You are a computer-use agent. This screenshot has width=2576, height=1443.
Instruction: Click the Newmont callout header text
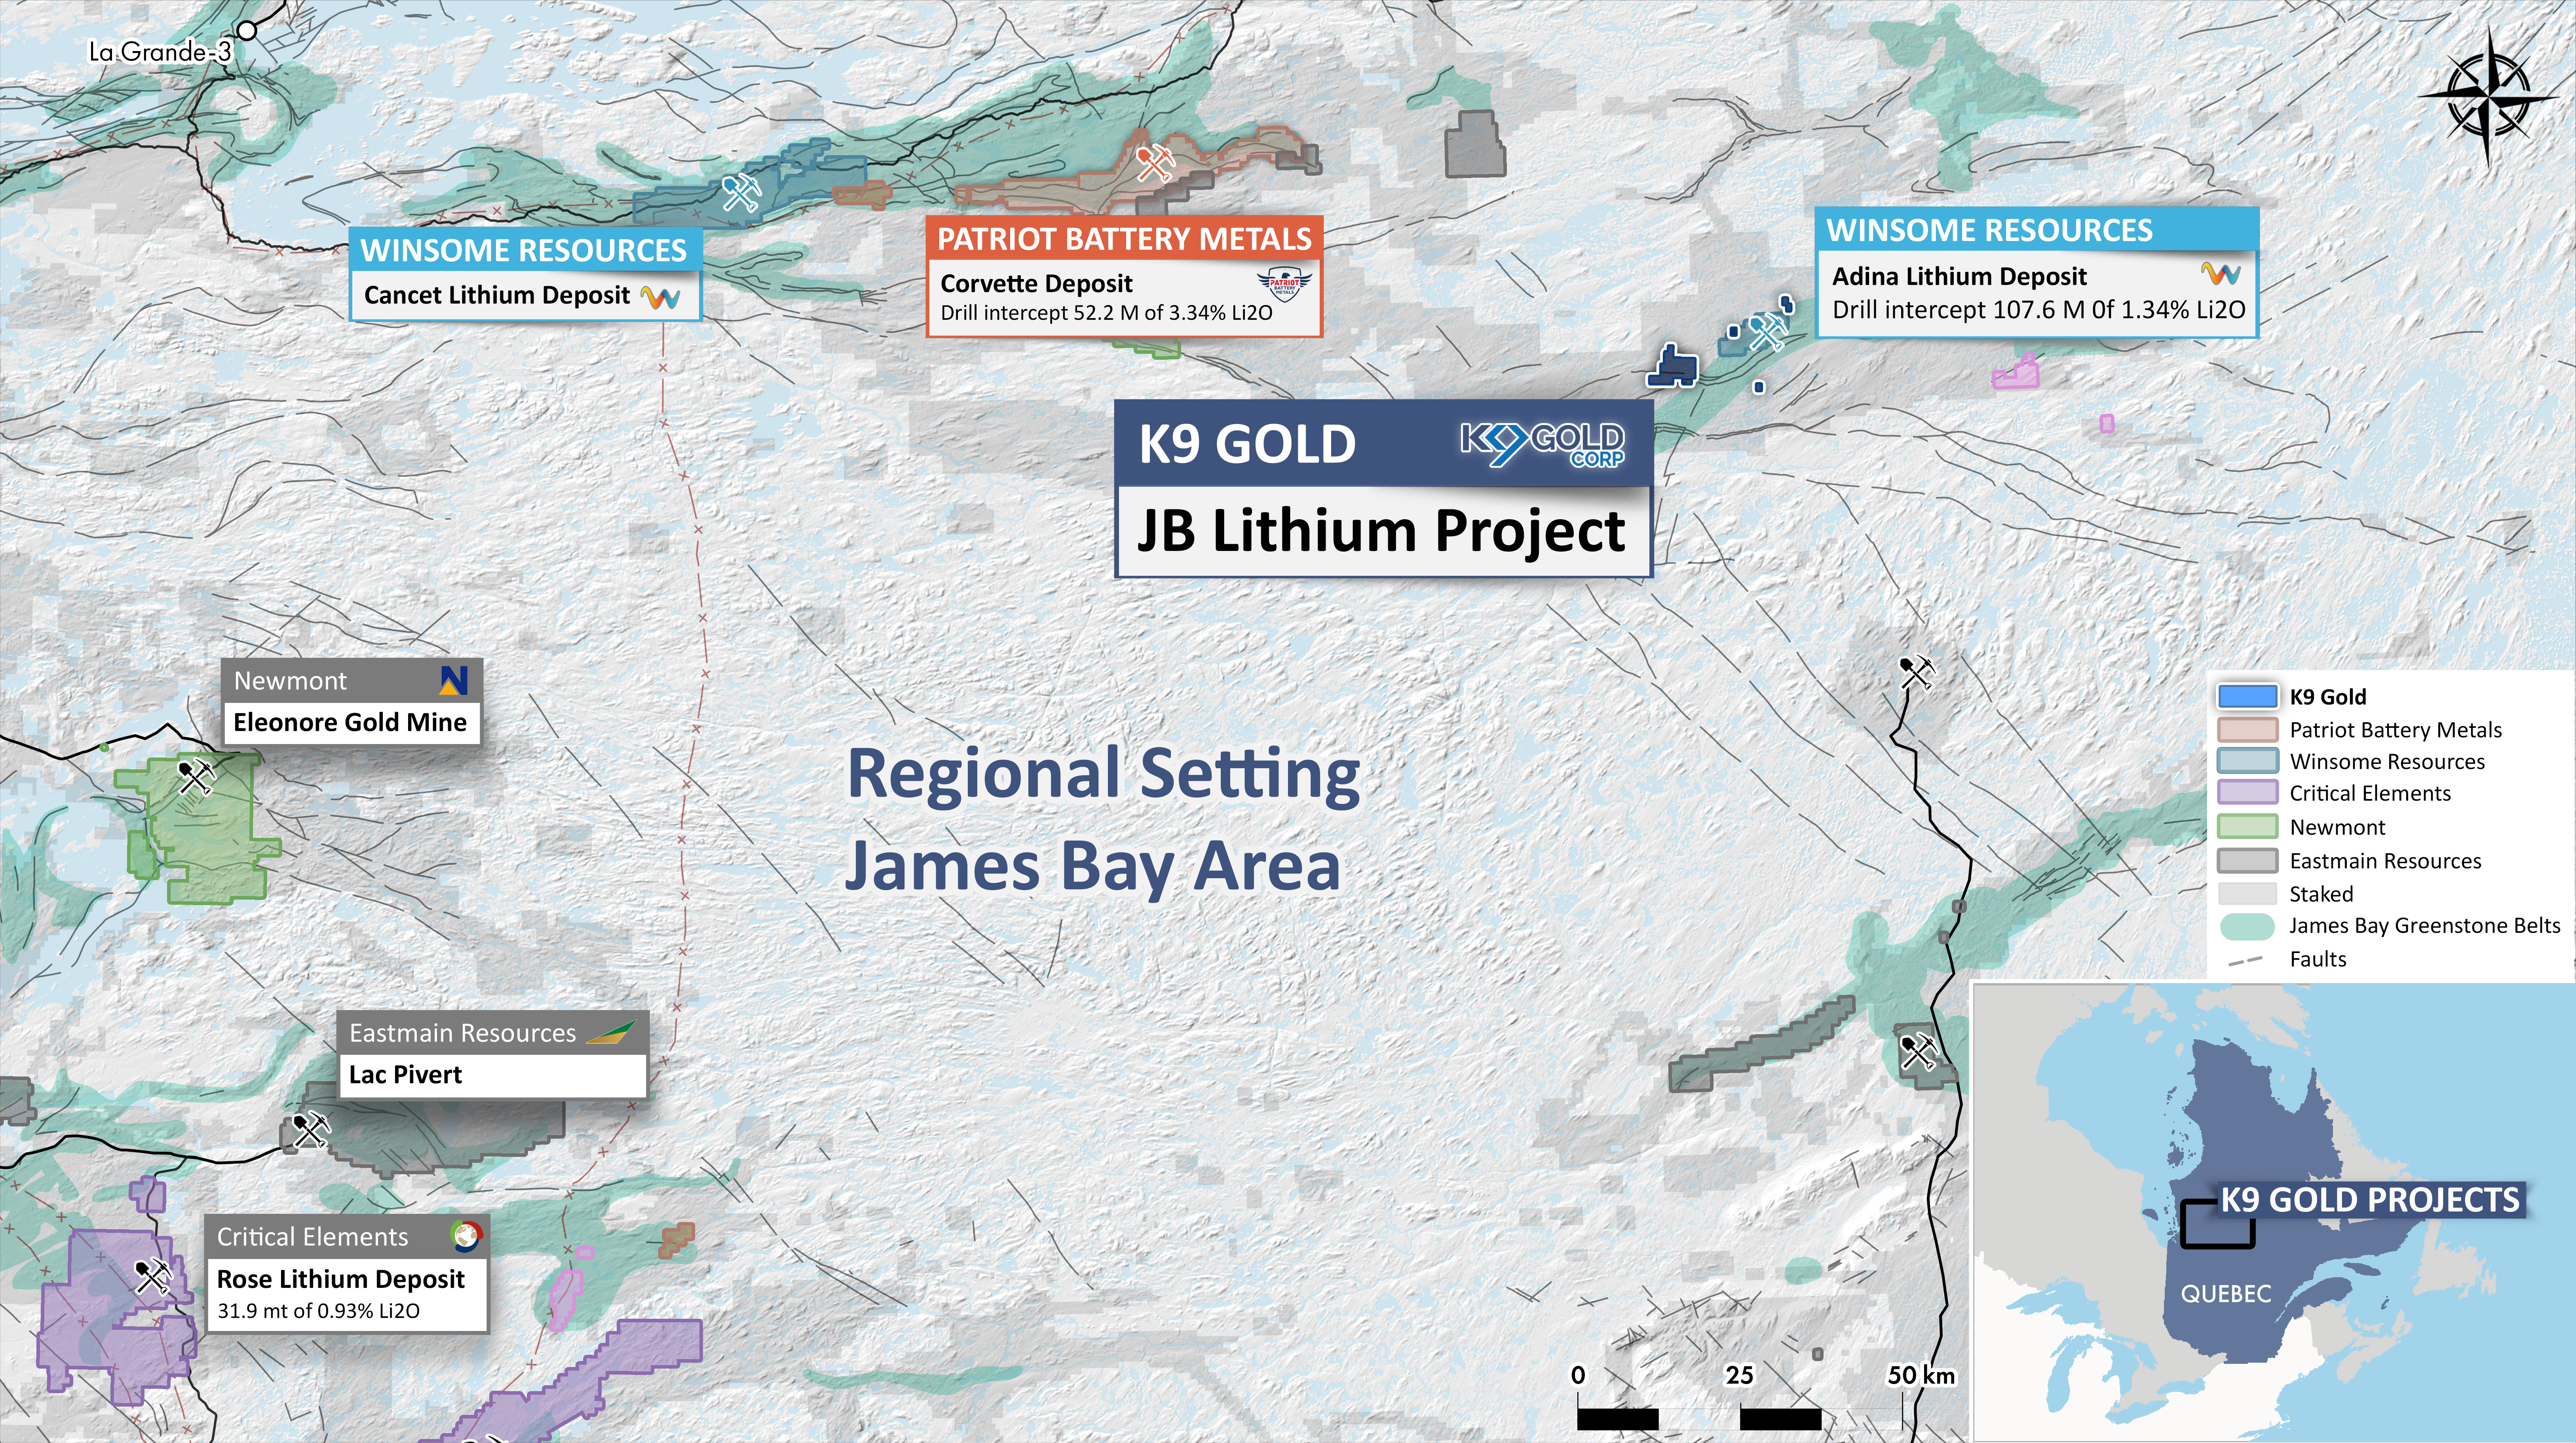pyautogui.click(x=290, y=681)
